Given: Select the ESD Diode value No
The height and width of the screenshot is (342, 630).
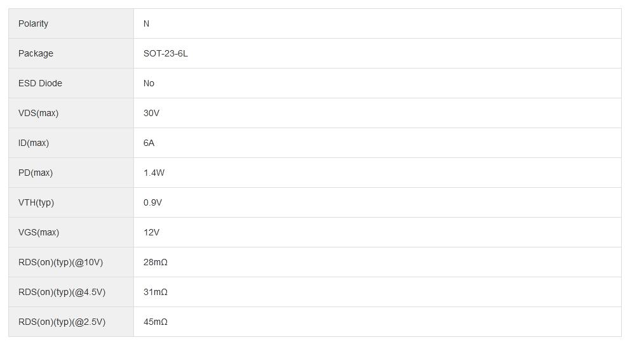Looking at the screenshot, I should [149, 83].
